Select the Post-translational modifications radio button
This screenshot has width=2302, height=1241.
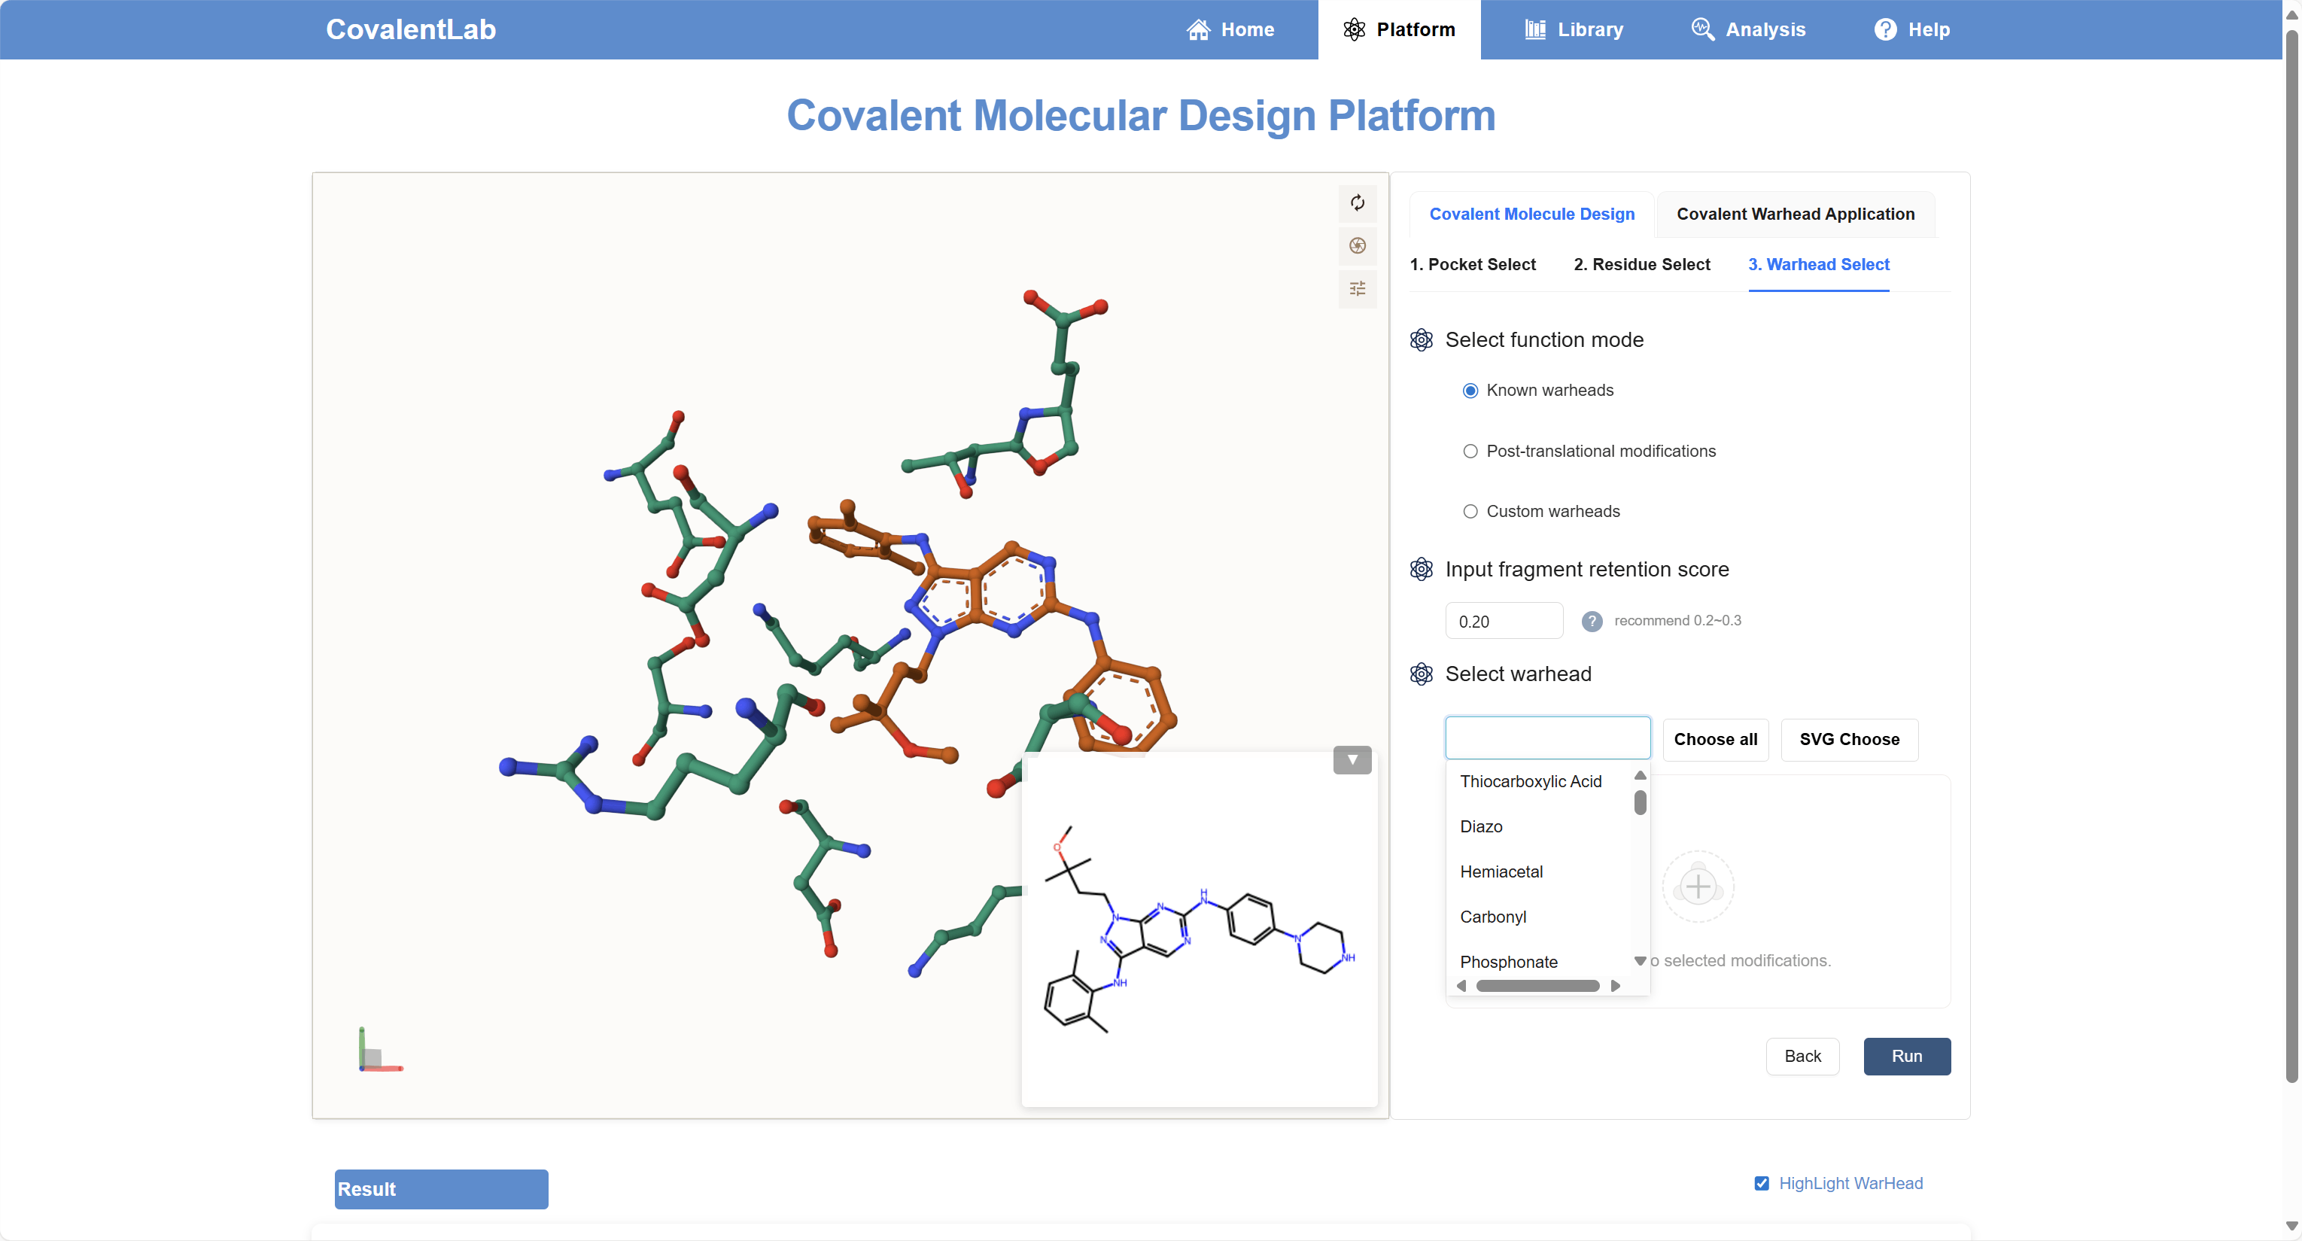tap(1470, 452)
